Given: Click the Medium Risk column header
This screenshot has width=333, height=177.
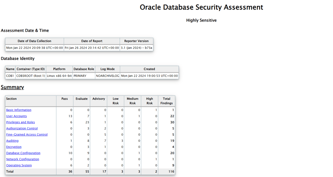Looking at the screenshot, I should point(133,101).
